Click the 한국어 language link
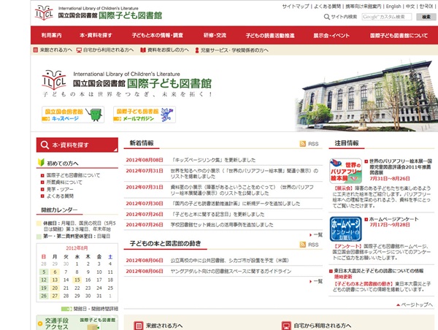 [x=426, y=6]
